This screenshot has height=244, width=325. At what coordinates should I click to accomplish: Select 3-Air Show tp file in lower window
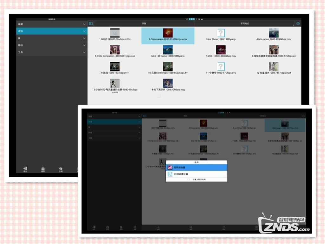click(244, 125)
